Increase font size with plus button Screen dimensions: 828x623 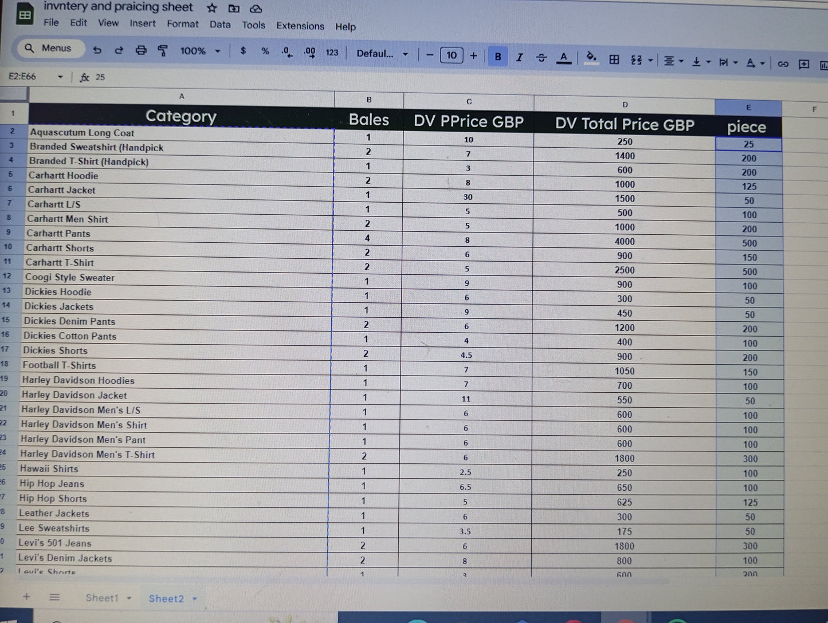473,56
